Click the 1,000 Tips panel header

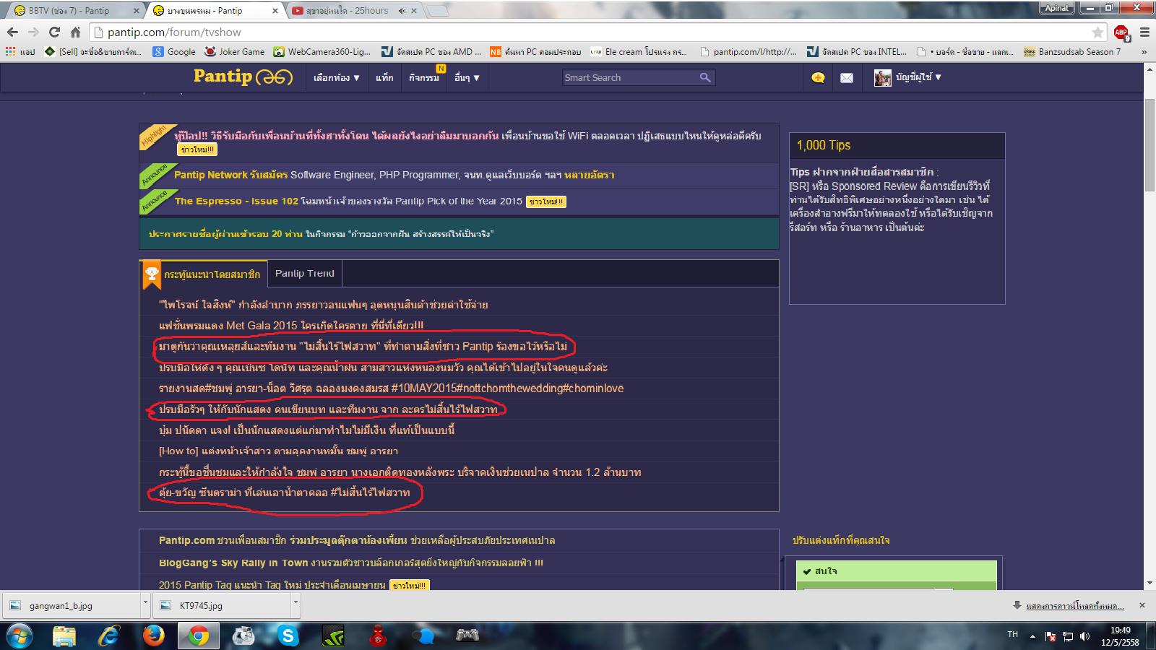tap(897, 145)
